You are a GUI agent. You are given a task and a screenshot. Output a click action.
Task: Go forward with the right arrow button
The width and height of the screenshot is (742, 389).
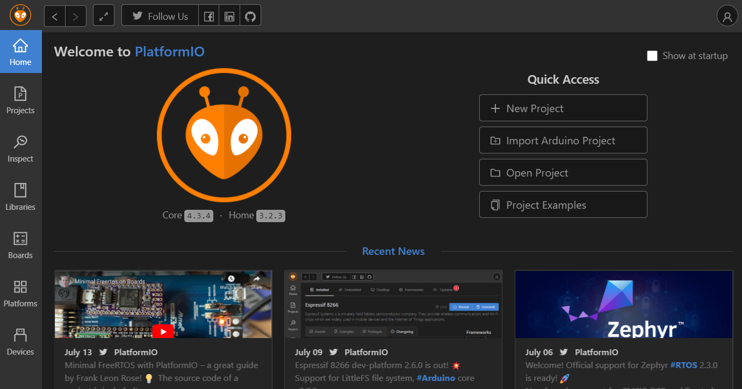(x=76, y=16)
